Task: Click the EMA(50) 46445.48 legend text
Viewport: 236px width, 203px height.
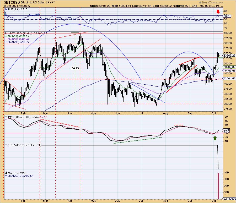Action: click(x=18, y=39)
